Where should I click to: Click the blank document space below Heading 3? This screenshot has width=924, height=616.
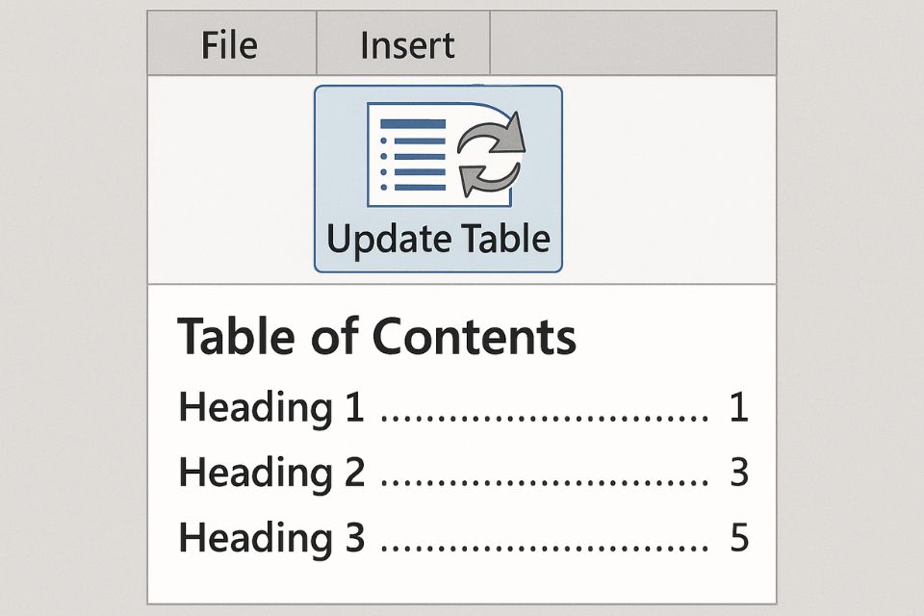click(x=462, y=580)
